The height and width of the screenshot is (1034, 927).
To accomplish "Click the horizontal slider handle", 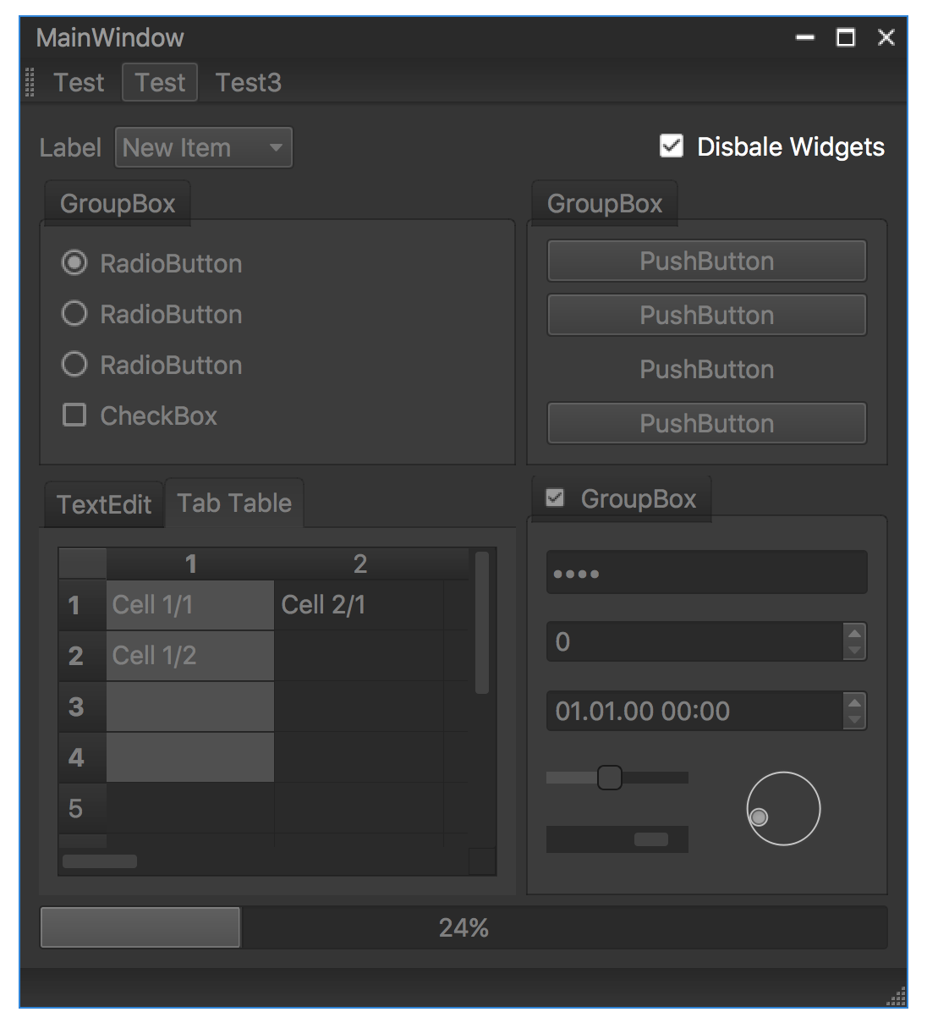I will coord(609,778).
